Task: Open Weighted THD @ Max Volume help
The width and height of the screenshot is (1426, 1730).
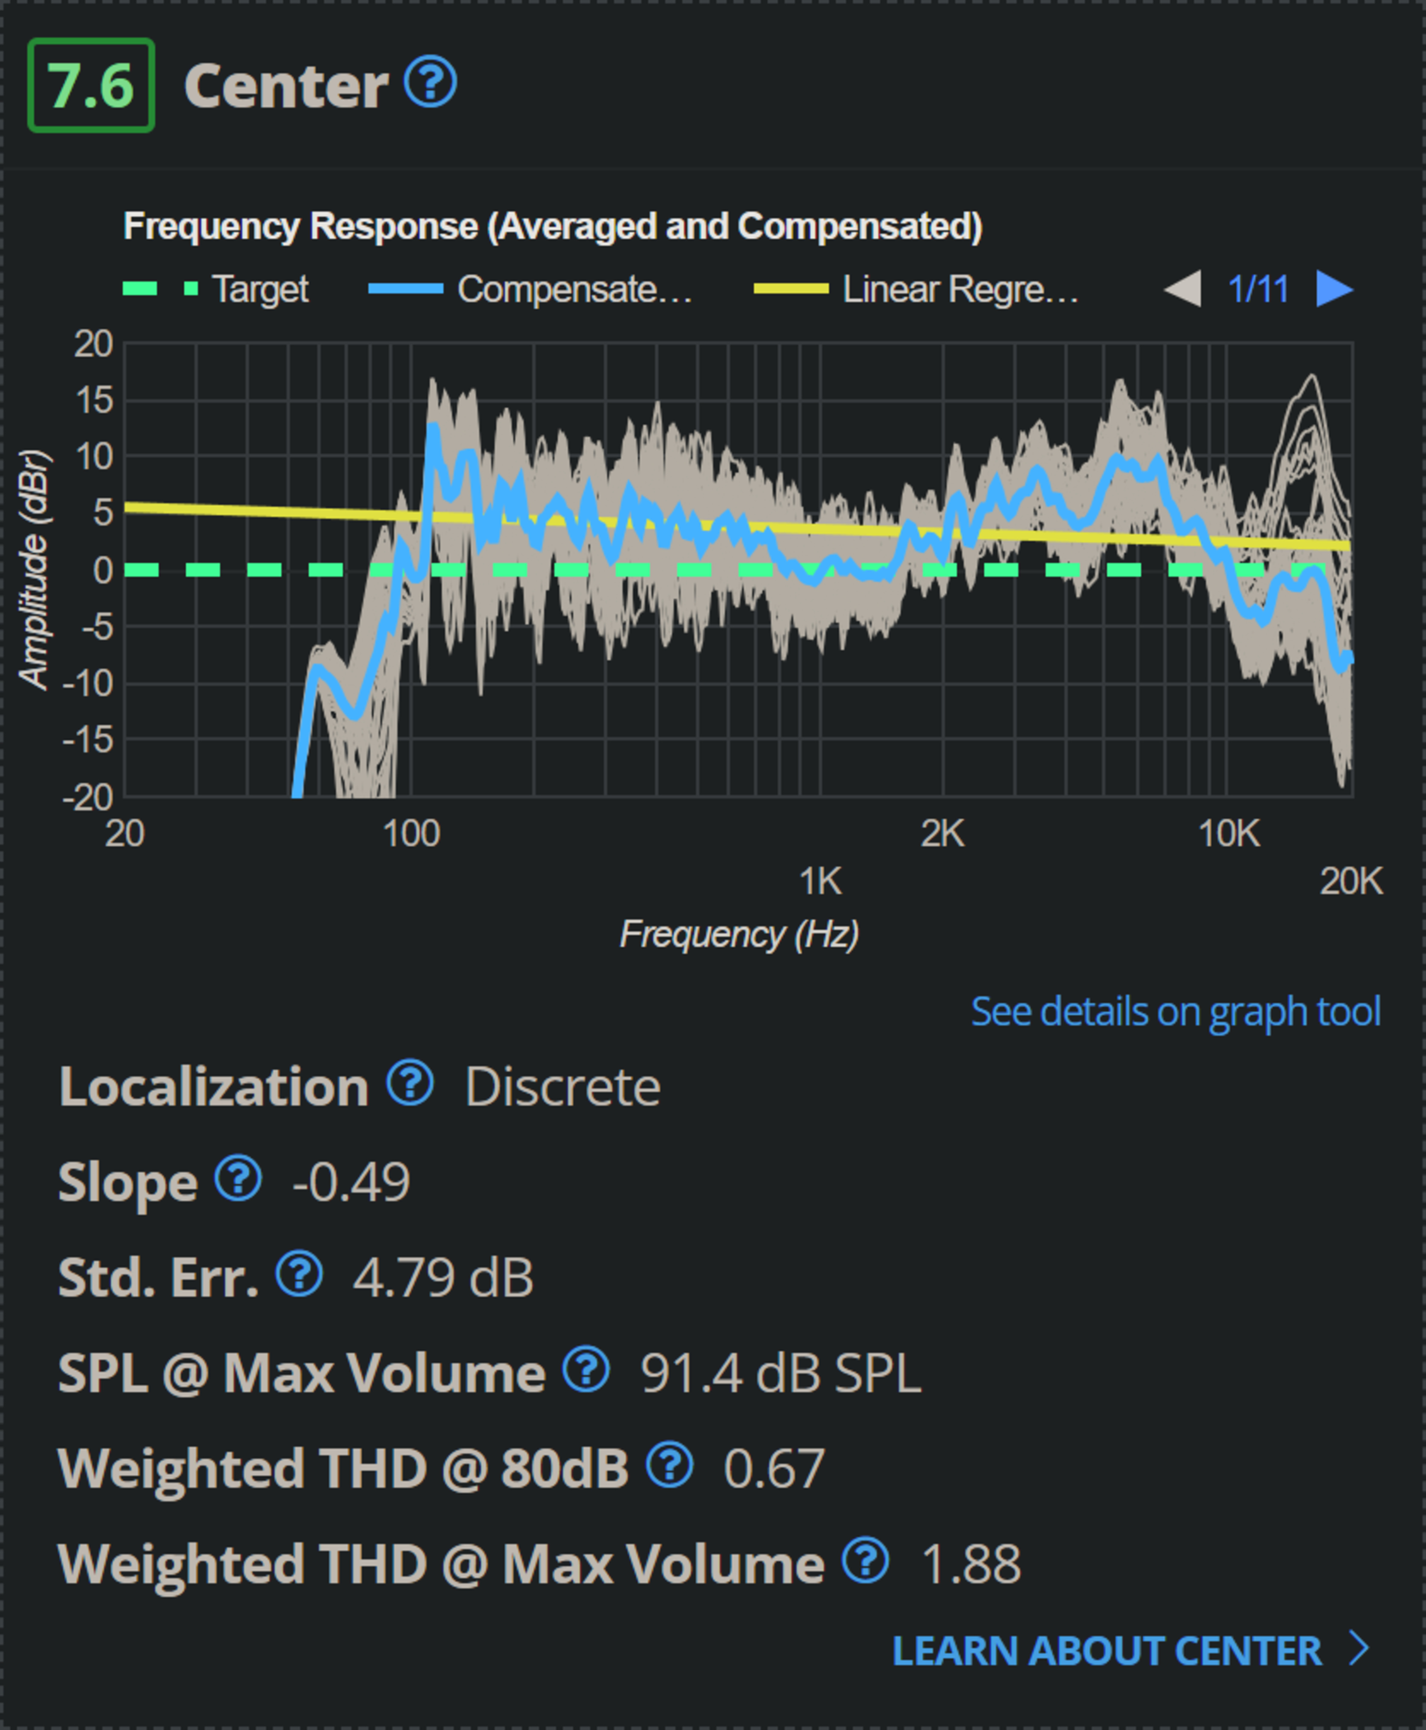Action: point(865,1560)
